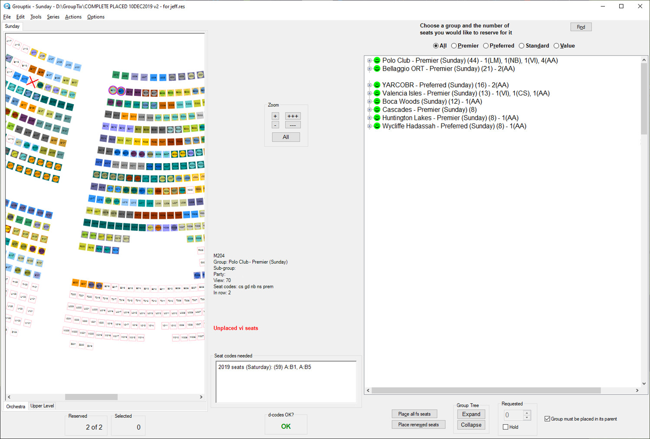Expand the Huntington Lakes tree node
Viewport: 650px width, 439px height.
pos(369,118)
